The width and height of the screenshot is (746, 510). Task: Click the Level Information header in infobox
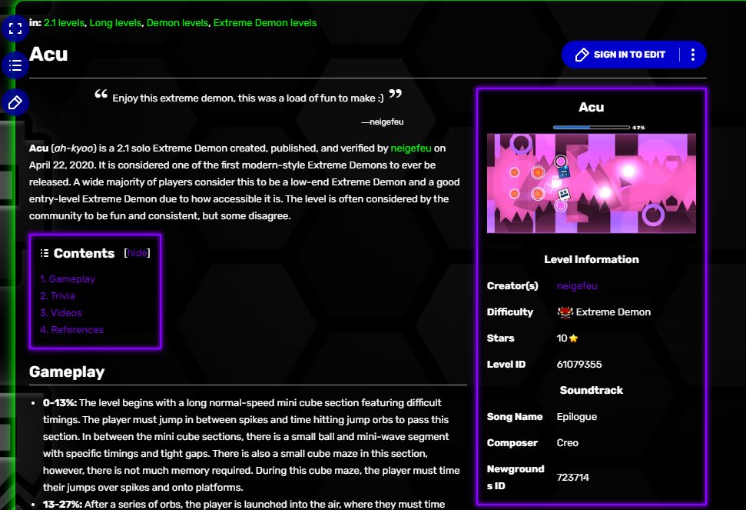(x=592, y=259)
